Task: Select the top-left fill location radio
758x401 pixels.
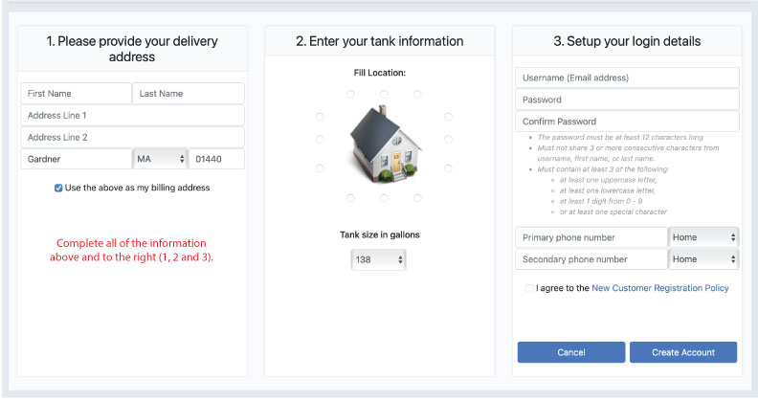Action: point(350,94)
